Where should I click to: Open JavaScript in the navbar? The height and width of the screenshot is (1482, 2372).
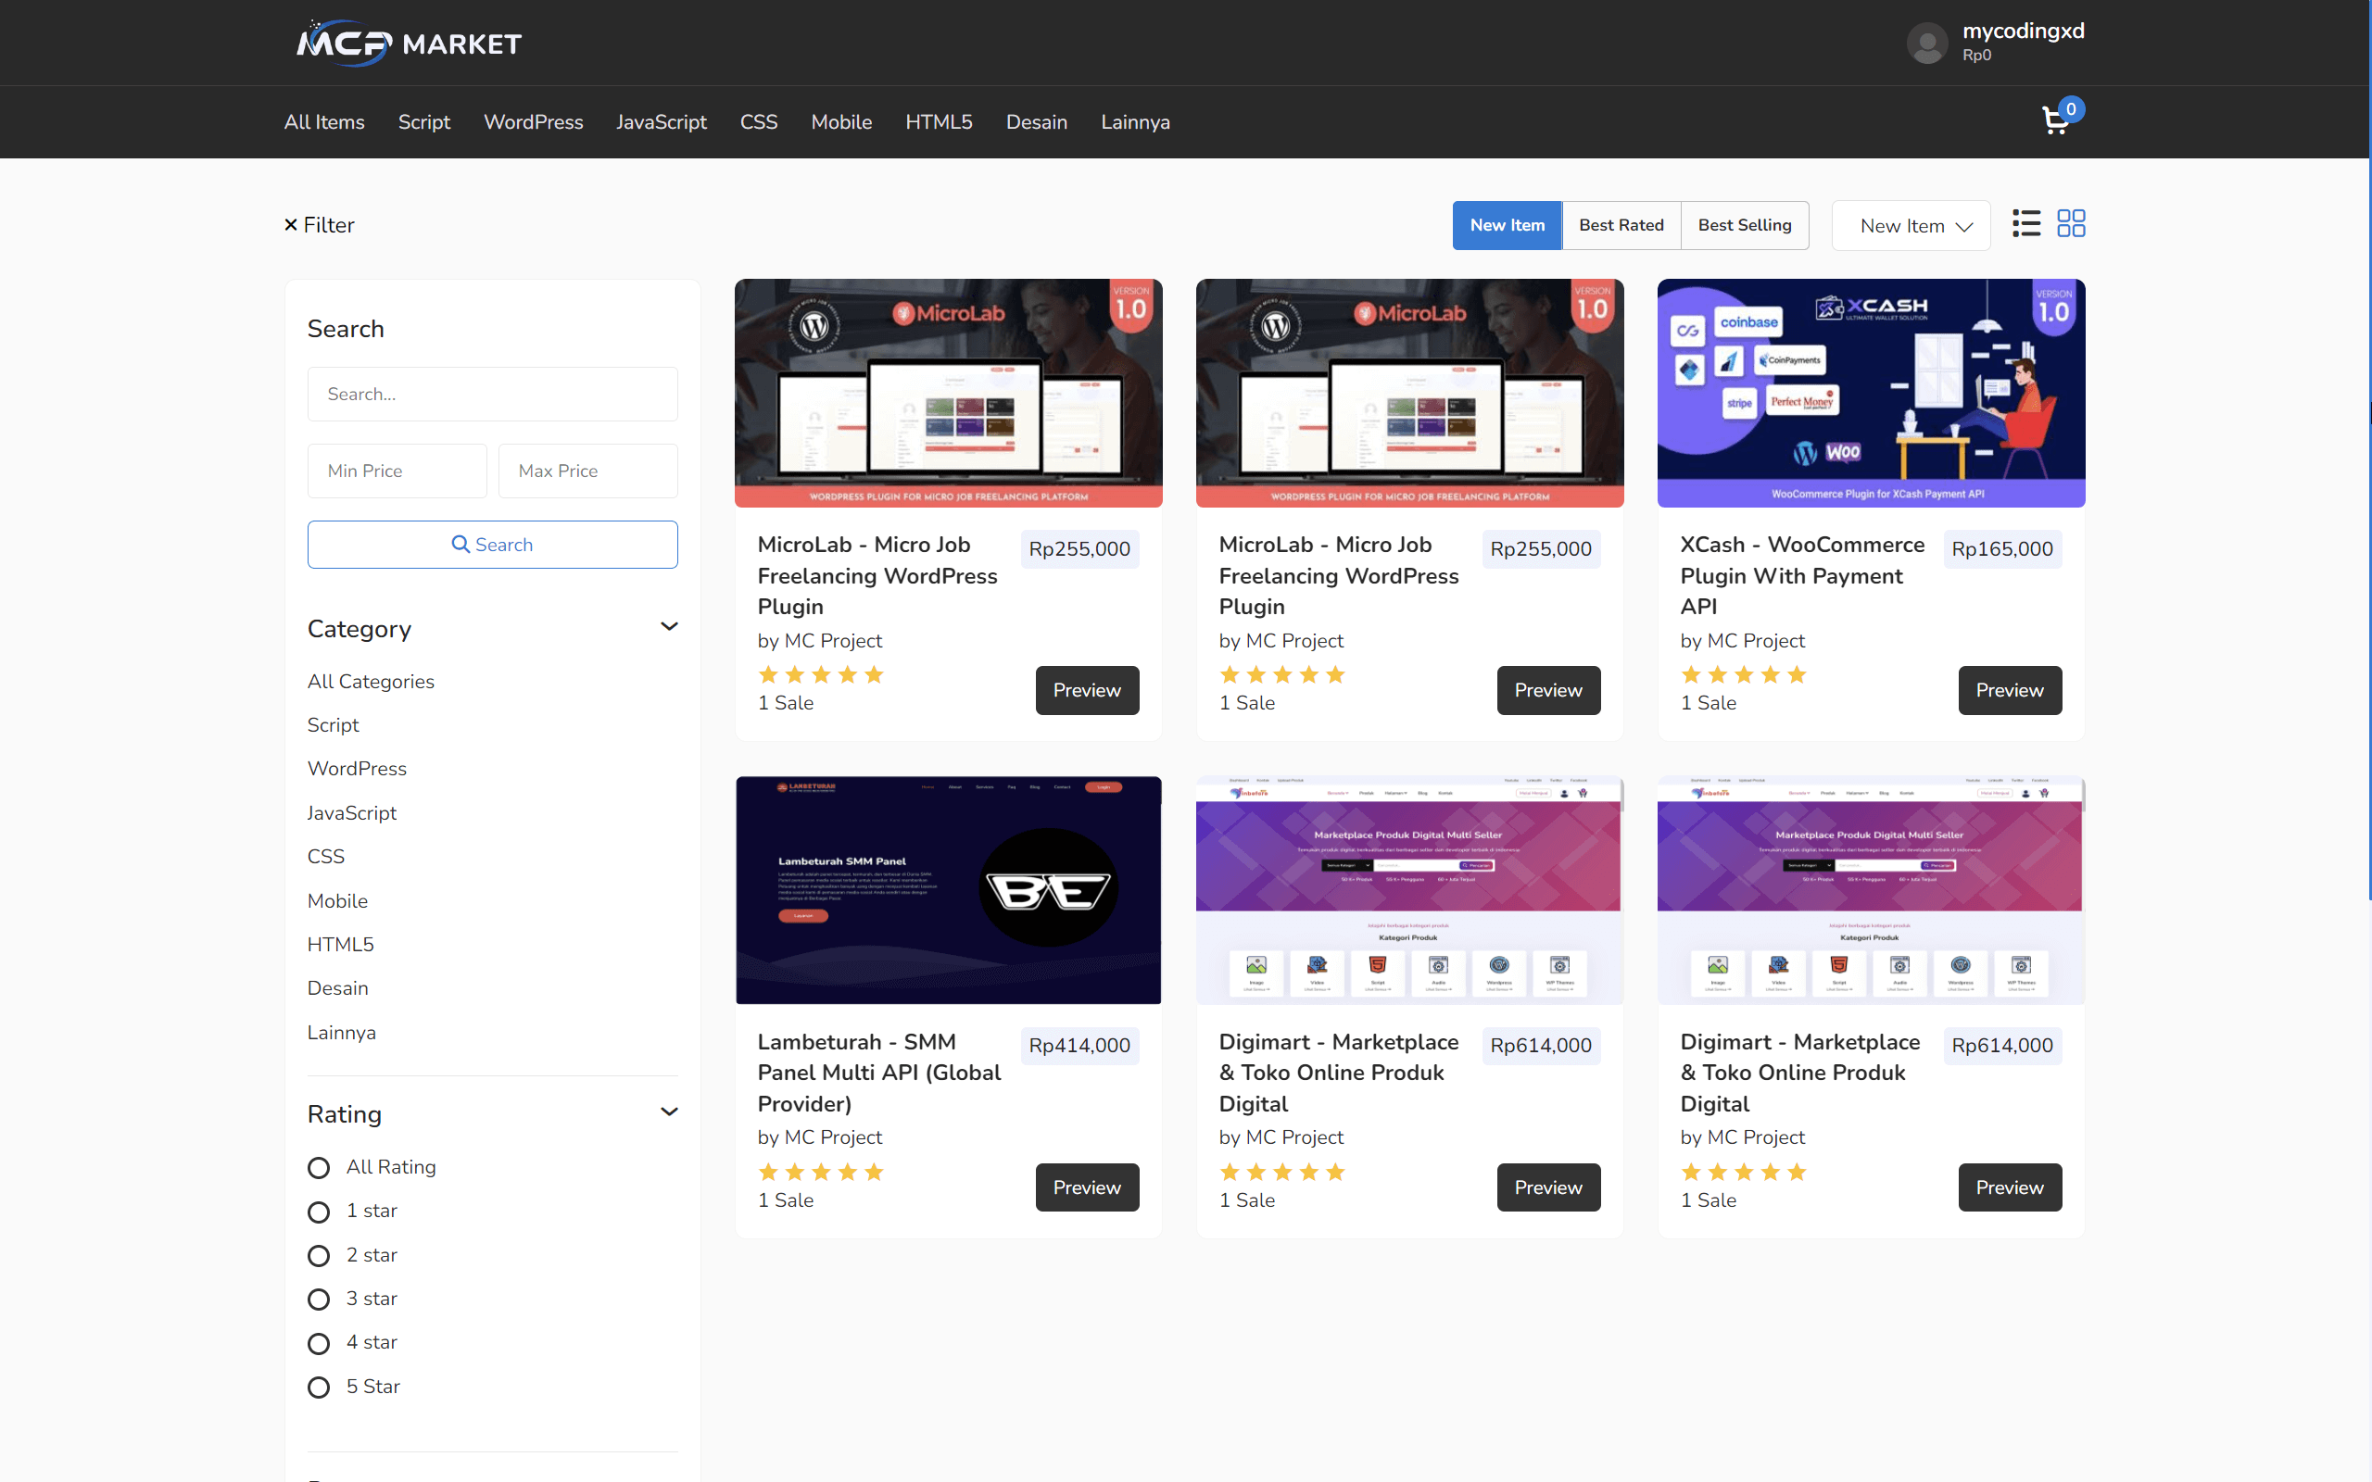tap(661, 121)
